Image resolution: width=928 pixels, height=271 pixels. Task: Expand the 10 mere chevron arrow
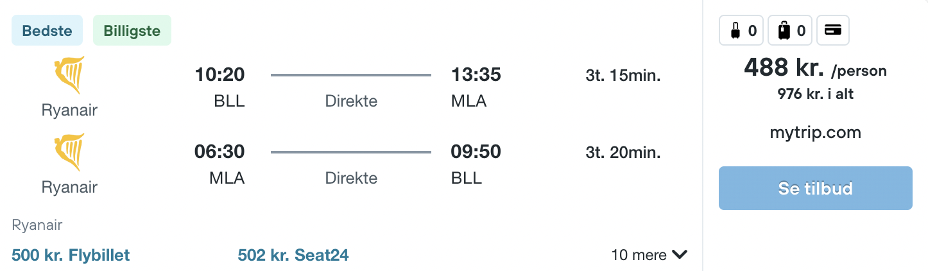pyautogui.click(x=680, y=255)
